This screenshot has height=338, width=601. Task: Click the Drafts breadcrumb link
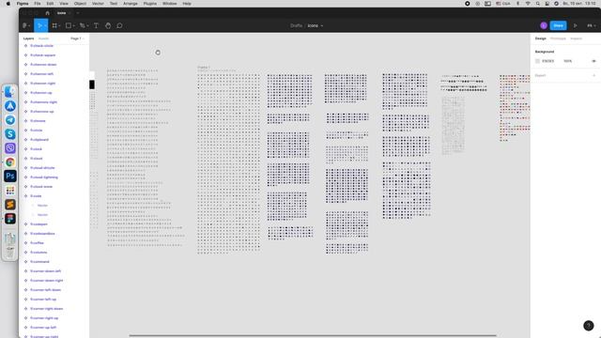(296, 25)
